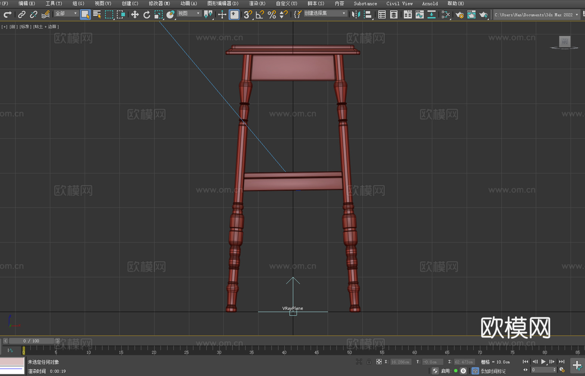Screen dimensions: 585x376
Task: Select the Link objects tool
Action: click(x=22, y=14)
